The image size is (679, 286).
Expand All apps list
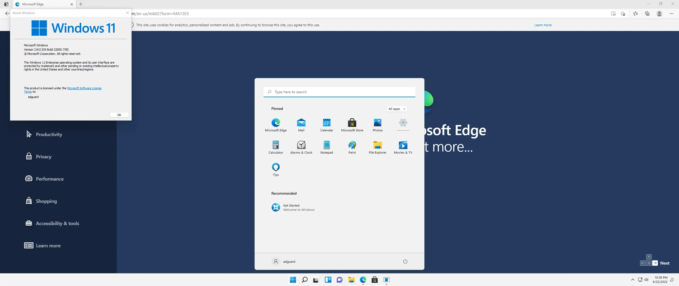[397, 109]
